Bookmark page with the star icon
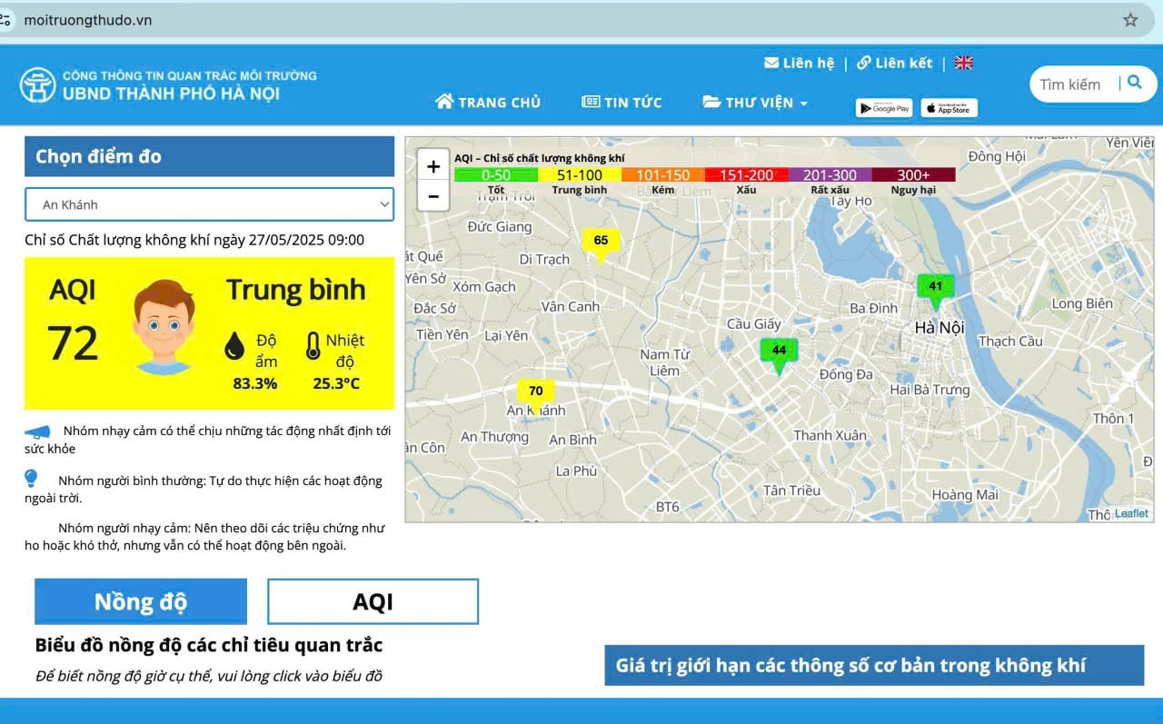Image resolution: width=1163 pixels, height=724 pixels. 1130,20
